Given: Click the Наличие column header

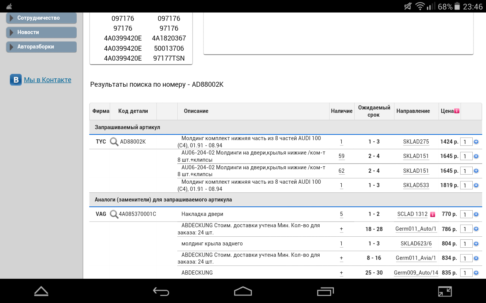Looking at the screenshot, I should point(342,111).
